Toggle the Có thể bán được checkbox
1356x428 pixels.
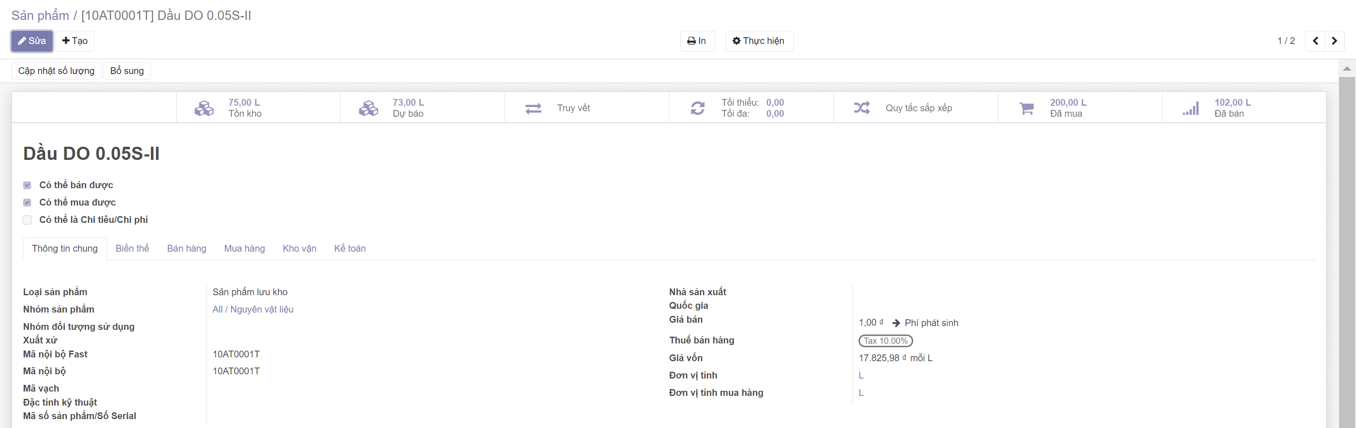(x=28, y=185)
